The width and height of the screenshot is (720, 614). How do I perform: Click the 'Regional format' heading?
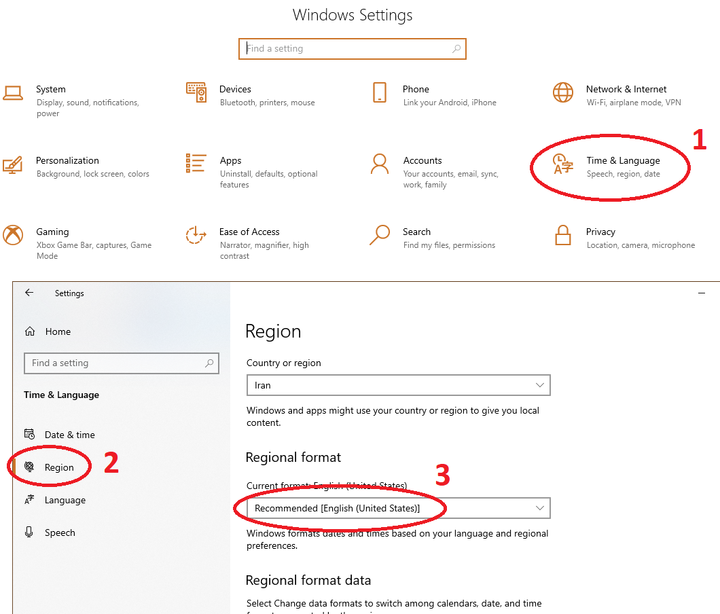[293, 457]
